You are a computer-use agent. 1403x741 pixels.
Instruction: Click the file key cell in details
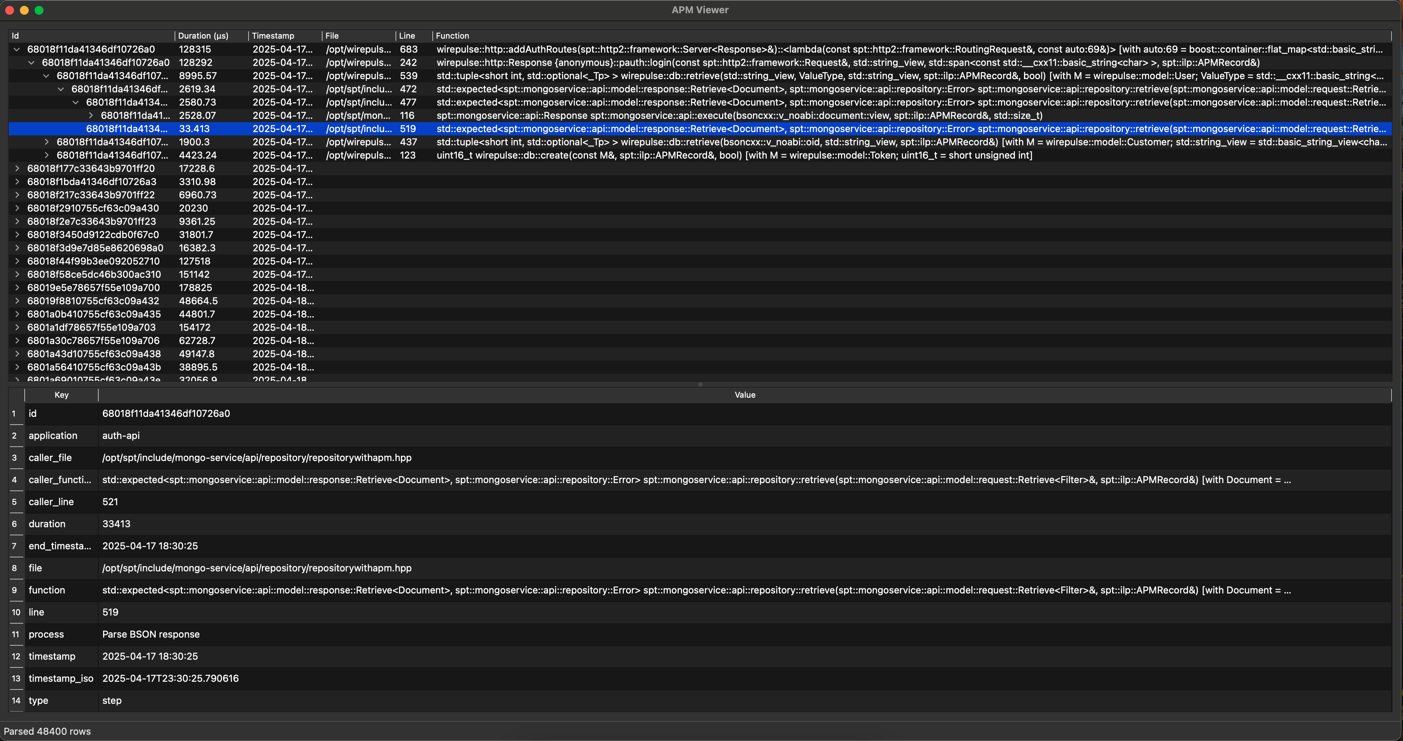point(61,568)
